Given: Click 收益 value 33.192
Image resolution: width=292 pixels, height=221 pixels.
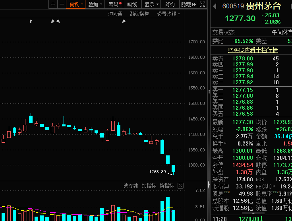Looking at the screenshot, I should pyautogui.click(x=244, y=186).
